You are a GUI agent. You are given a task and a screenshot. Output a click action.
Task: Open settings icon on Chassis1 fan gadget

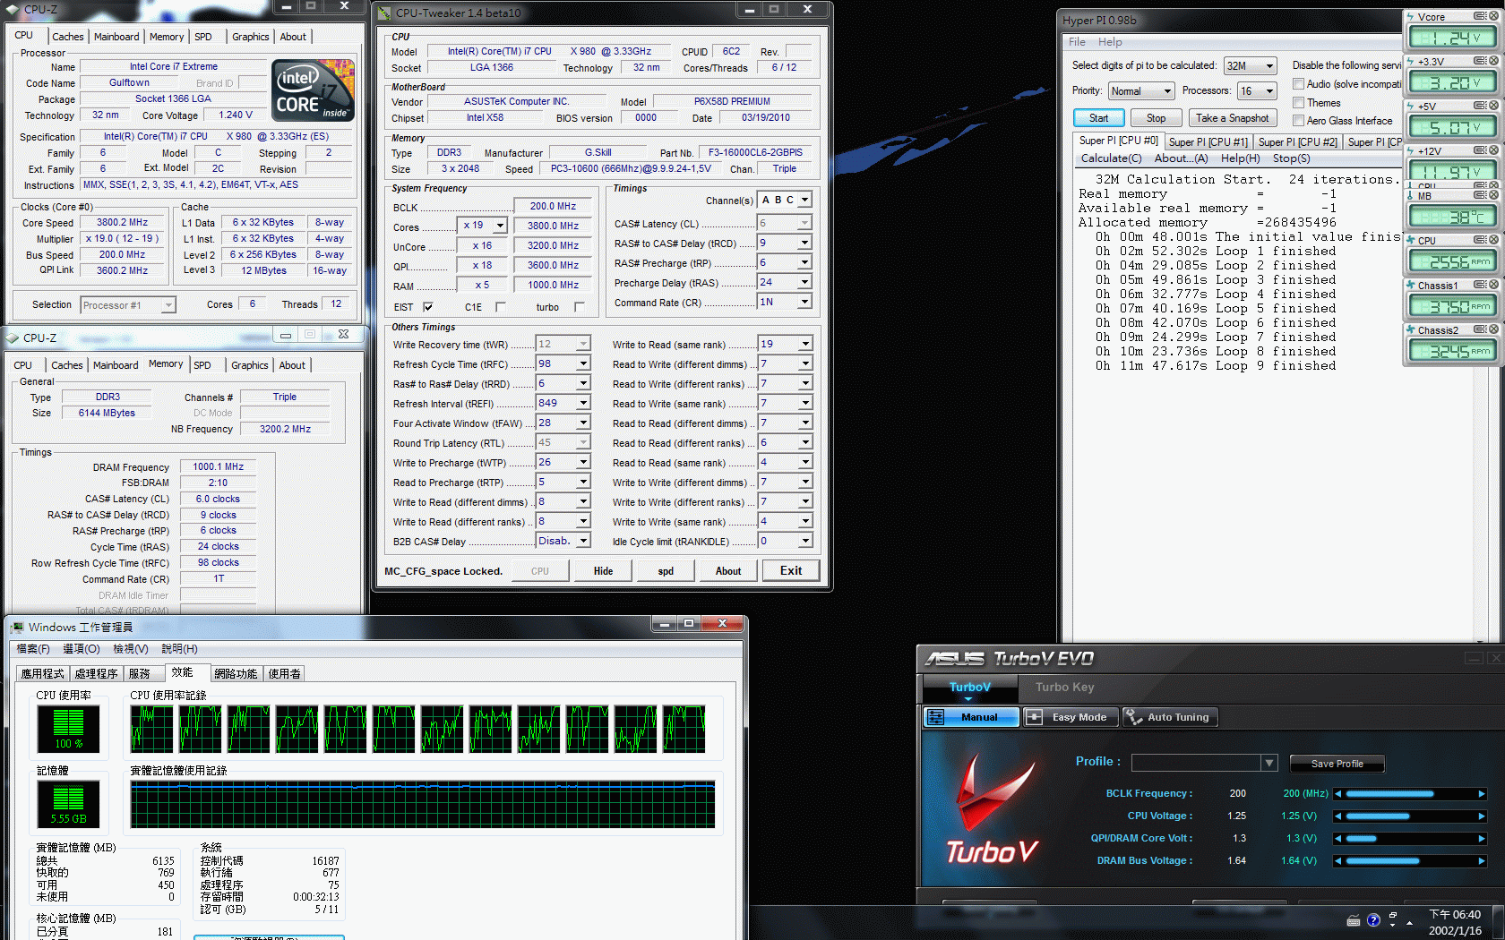1480,285
